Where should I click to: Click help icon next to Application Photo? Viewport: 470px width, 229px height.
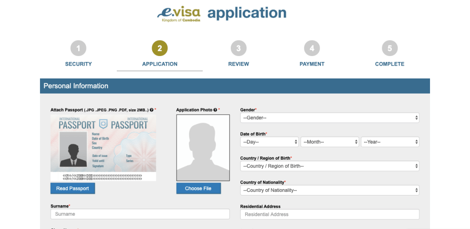pyautogui.click(x=215, y=110)
